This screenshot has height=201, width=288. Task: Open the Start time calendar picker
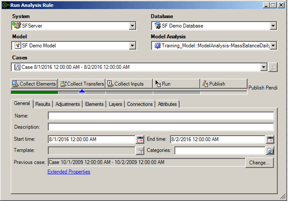pos(140,139)
